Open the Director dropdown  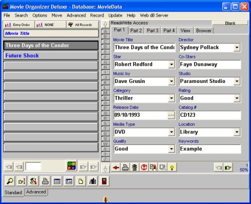click(237, 47)
